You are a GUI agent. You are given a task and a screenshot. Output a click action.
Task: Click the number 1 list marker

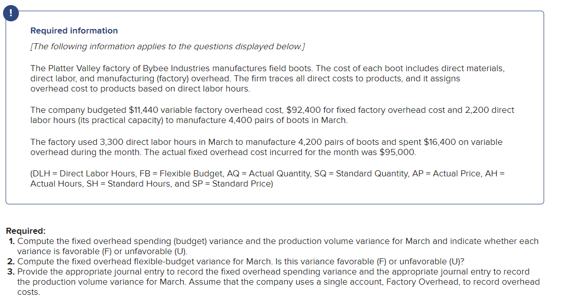[12, 241]
